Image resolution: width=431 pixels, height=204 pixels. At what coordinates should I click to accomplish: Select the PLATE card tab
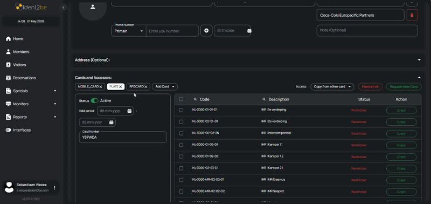coord(114,86)
